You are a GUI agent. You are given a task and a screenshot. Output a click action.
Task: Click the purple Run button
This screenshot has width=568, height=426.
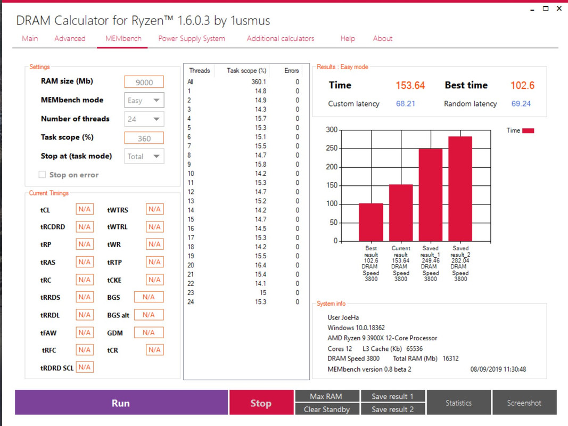coord(121,403)
